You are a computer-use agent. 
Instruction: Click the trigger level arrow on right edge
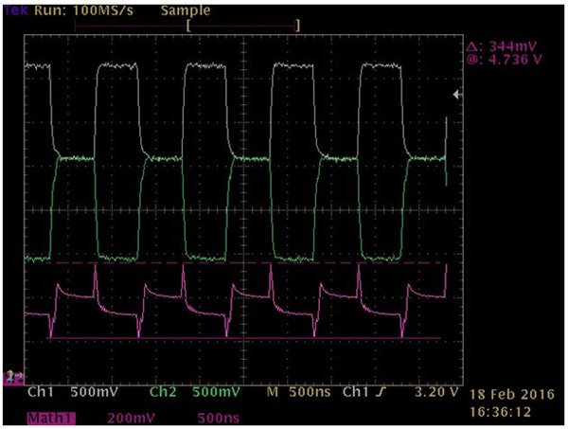tap(457, 95)
